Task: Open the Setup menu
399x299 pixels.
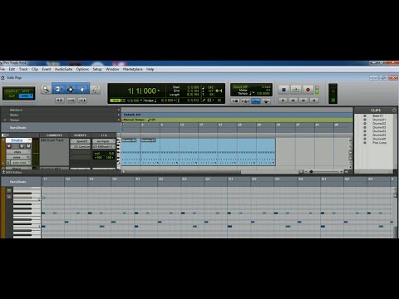Action: 97,69
